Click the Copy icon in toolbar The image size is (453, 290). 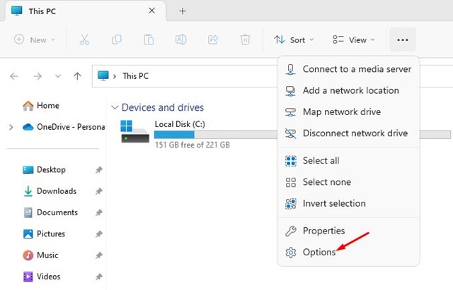pyautogui.click(x=116, y=40)
